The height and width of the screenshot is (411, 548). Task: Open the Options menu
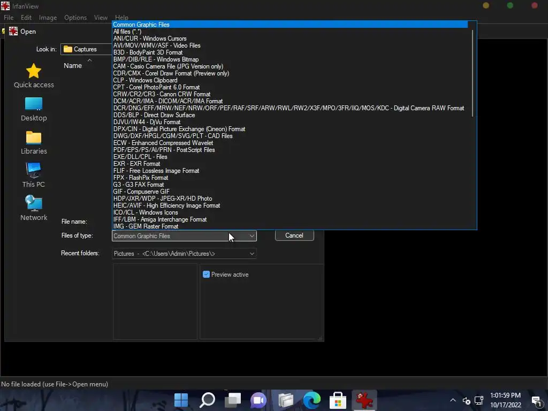pos(75,18)
